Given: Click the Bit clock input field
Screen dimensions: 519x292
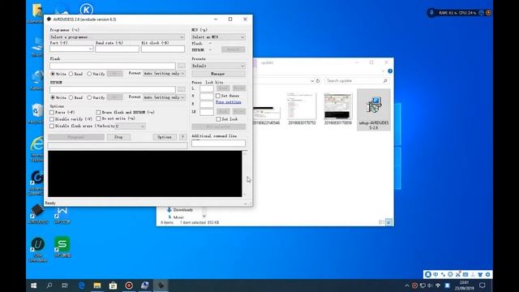Looking at the screenshot, I should coord(163,49).
